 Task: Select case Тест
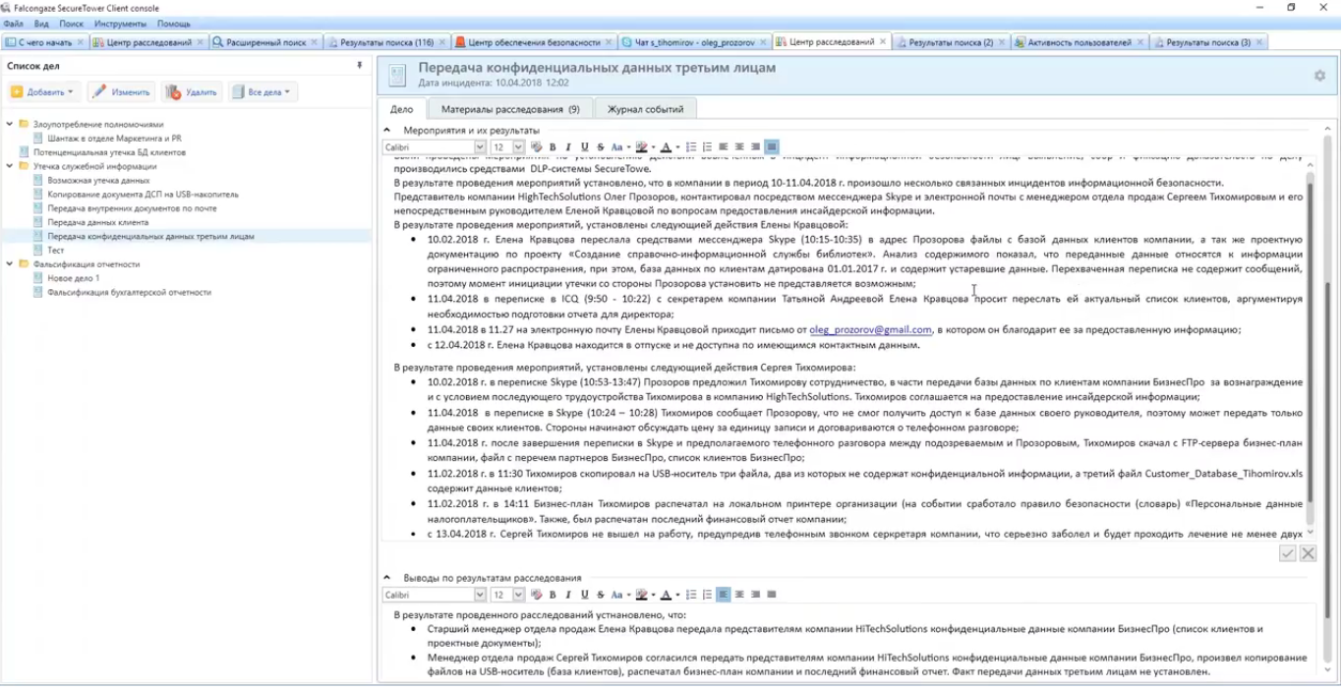[x=55, y=251]
